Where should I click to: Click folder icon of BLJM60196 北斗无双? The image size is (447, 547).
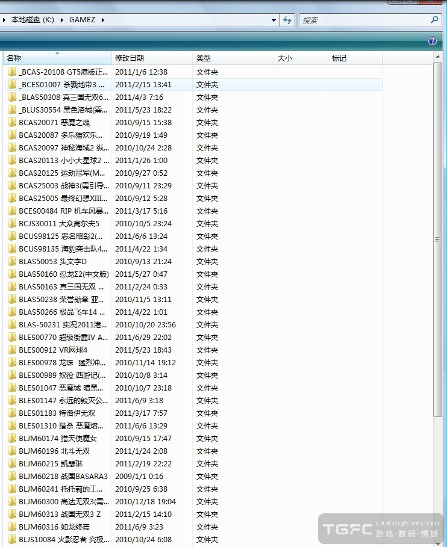point(12,451)
